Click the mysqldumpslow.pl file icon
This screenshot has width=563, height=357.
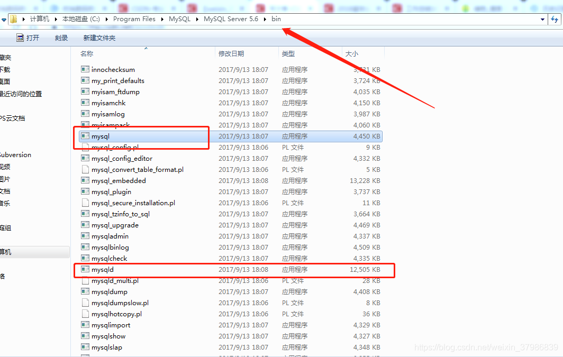click(x=85, y=303)
